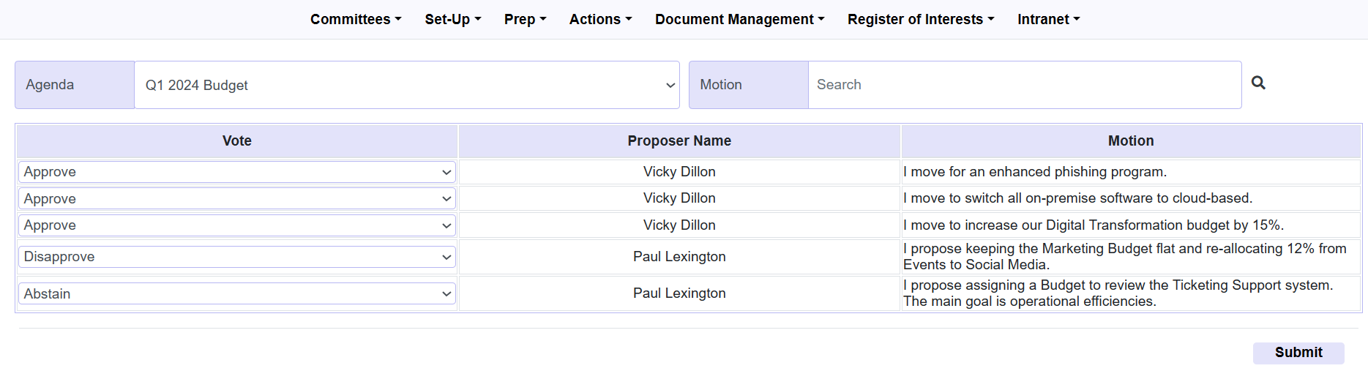Screen dimensions: 1368x371
Task: Open the Prep menu
Action: point(526,19)
